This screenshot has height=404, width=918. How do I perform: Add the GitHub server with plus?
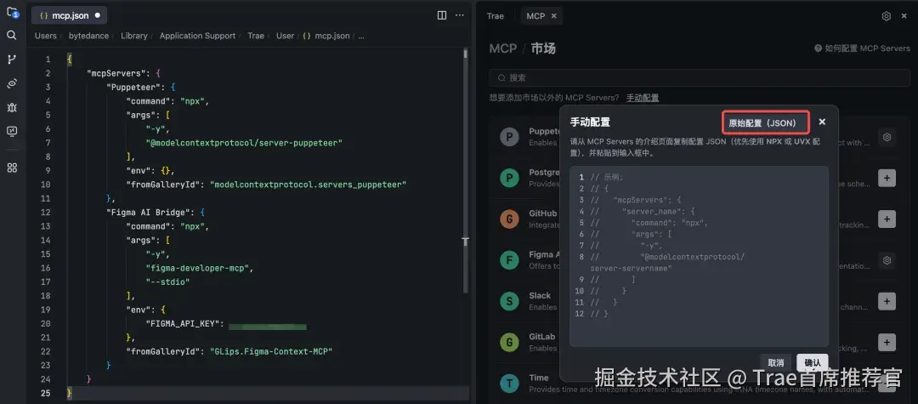(x=887, y=219)
